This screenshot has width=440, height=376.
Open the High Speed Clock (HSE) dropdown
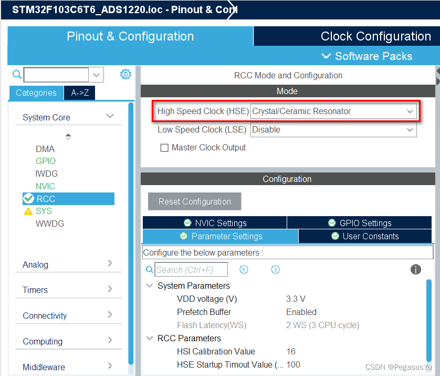(333, 111)
